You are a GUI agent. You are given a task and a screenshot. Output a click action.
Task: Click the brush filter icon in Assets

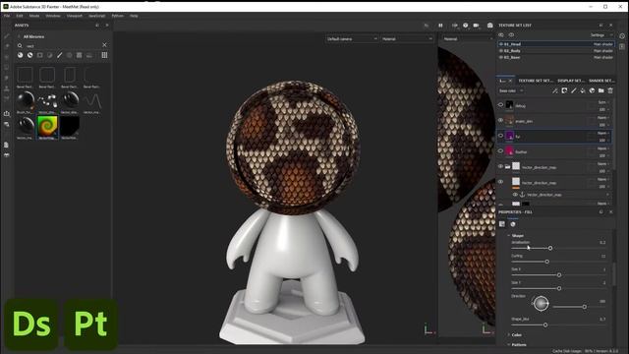[59, 55]
